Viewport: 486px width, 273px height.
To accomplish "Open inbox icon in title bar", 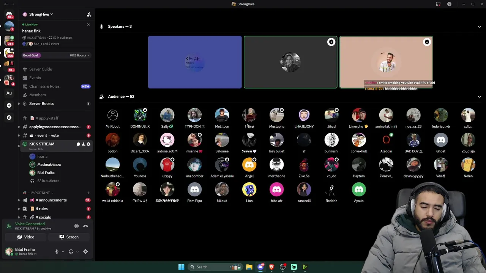I will [x=438, y=4].
